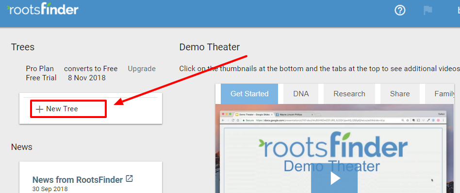Click the Upgrade link
This screenshot has height=193, width=460.
tap(142, 69)
